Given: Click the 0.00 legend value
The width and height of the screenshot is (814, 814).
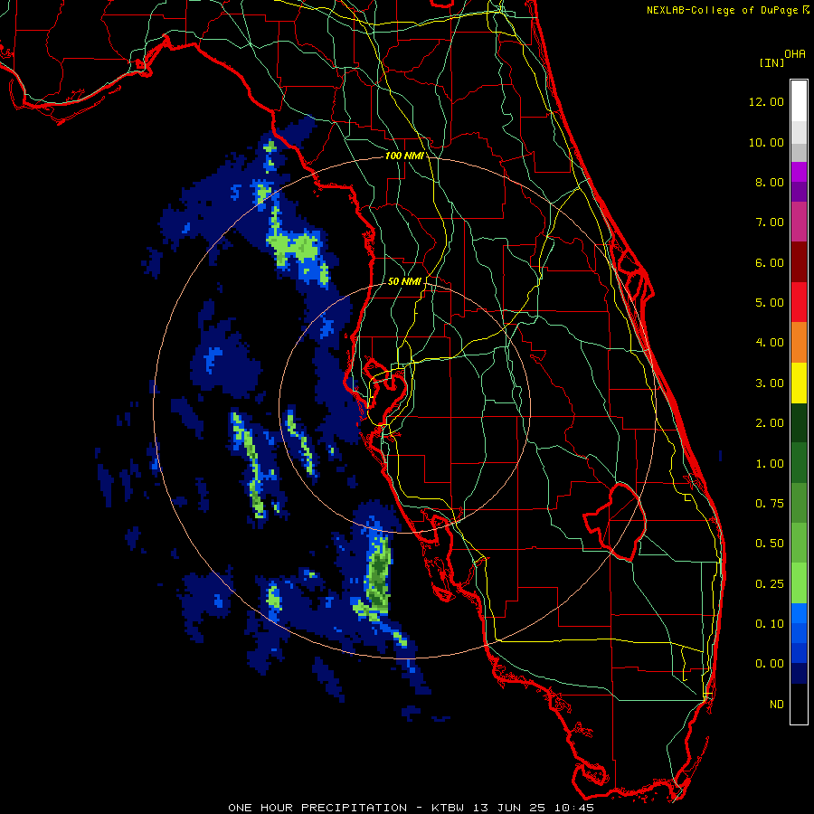Looking at the screenshot, I should (x=769, y=664).
